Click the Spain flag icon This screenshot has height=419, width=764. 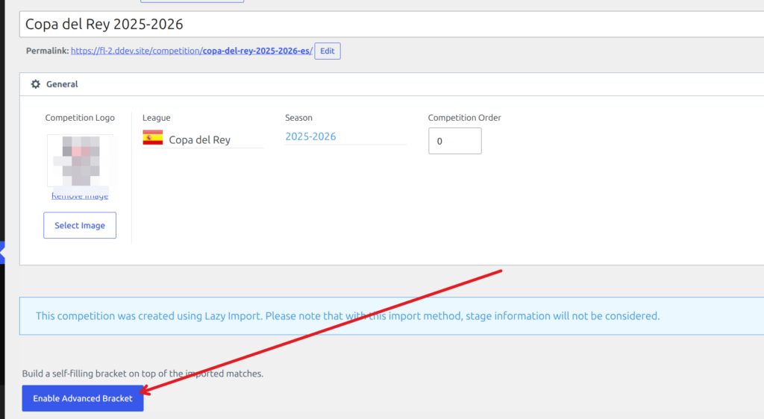(152, 137)
